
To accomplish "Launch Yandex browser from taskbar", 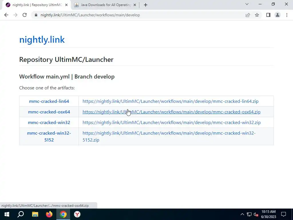I will click(x=77, y=214).
